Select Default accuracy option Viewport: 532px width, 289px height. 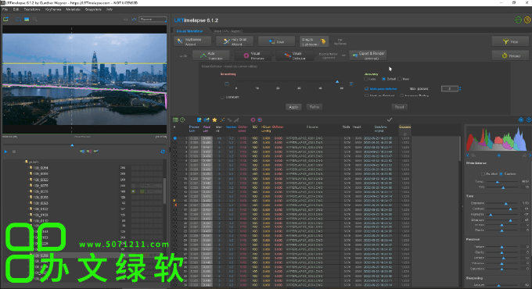click(x=383, y=79)
